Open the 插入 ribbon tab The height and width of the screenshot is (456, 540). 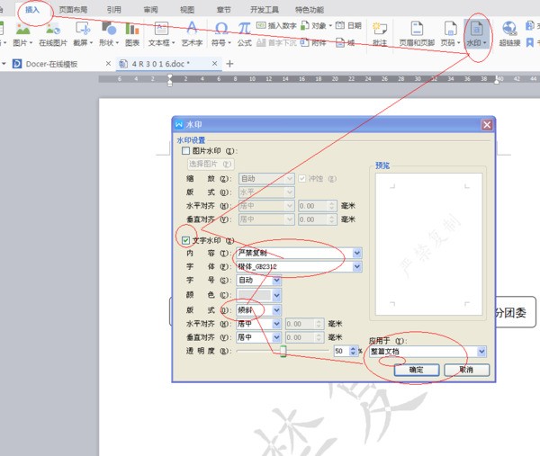pos(32,10)
